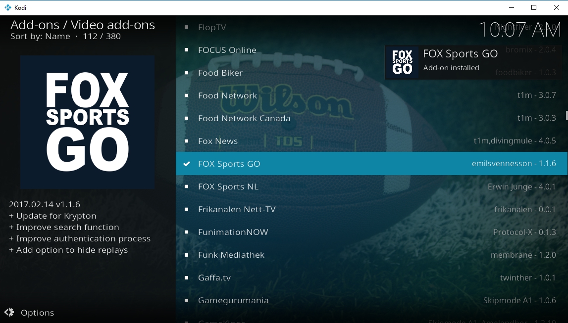Click '+ Add option to hide replays' line
Viewport: 568px width, 323px height.
[68, 250]
